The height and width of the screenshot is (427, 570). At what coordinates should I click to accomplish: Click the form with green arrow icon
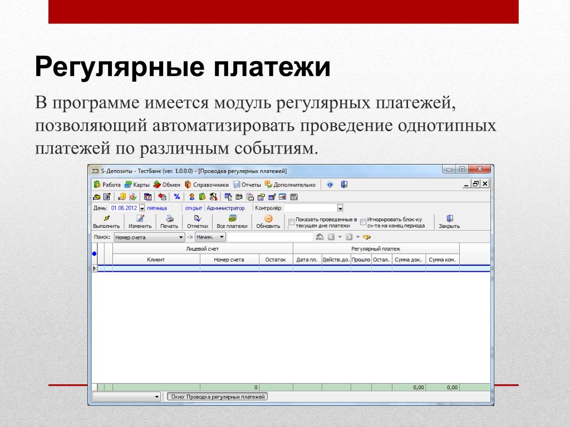(261, 197)
